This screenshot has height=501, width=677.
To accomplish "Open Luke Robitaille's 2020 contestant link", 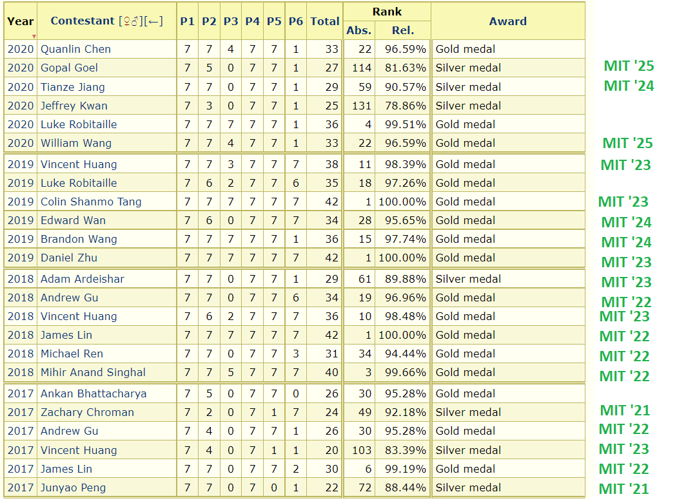I will (79, 124).
